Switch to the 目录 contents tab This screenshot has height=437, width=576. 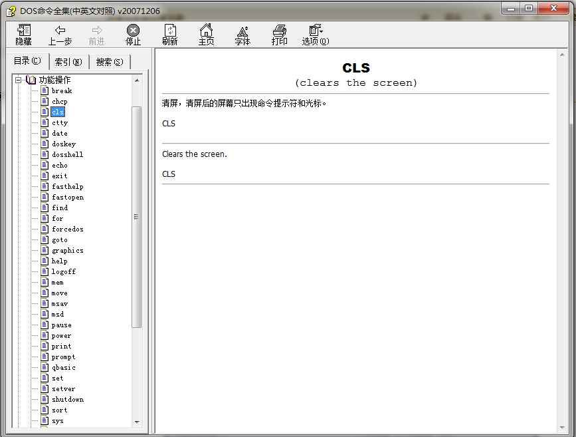pyautogui.click(x=27, y=61)
